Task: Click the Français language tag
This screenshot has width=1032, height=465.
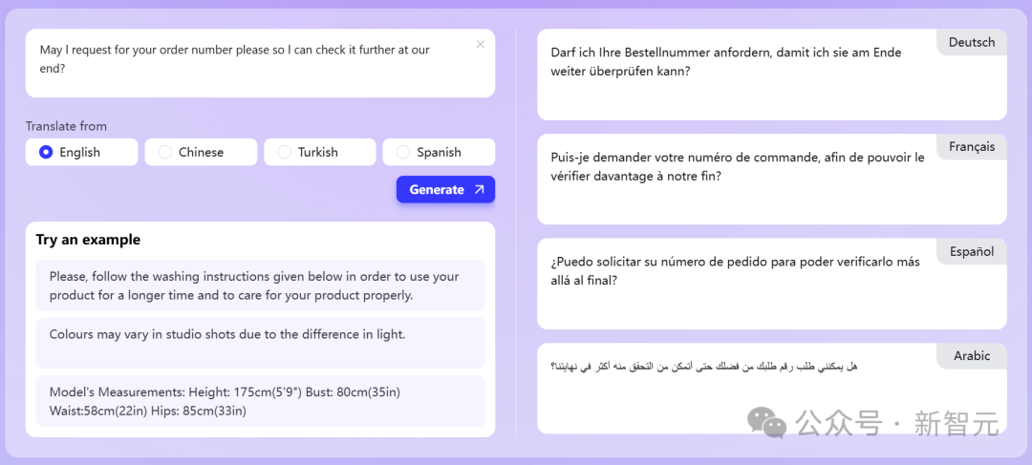Action: point(972,147)
